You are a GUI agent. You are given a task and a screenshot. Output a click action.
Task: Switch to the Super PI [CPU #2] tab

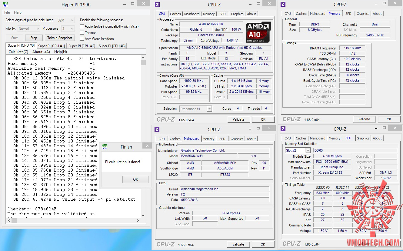tap(82, 46)
